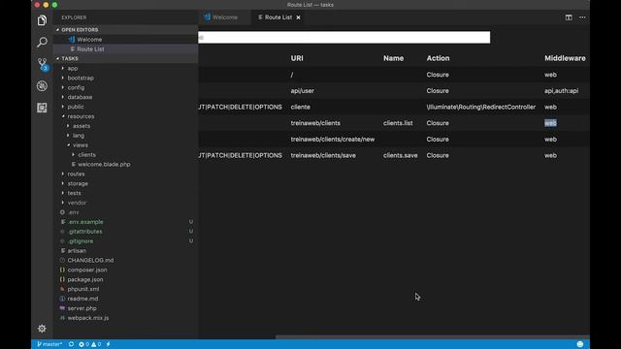Click the lightning bolt status bar icon
This screenshot has height=349, width=621.
[x=108, y=344]
